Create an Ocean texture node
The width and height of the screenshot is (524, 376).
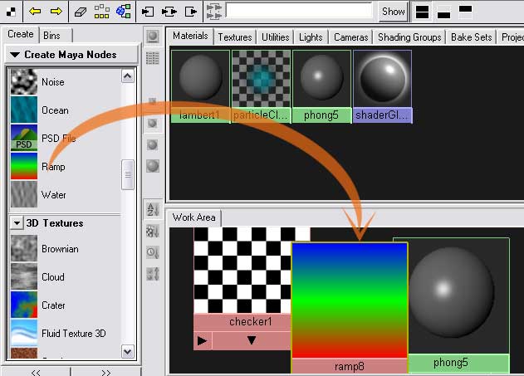coord(24,110)
